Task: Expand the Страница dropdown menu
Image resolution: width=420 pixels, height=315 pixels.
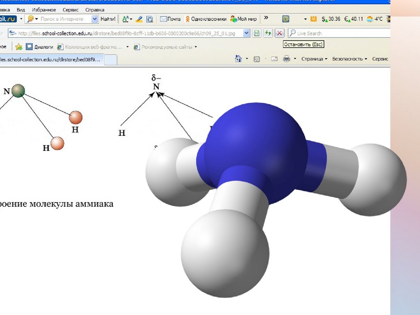Action: tap(314, 59)
